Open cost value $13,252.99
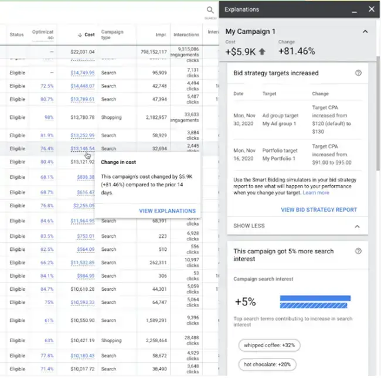 coord(83,135)
